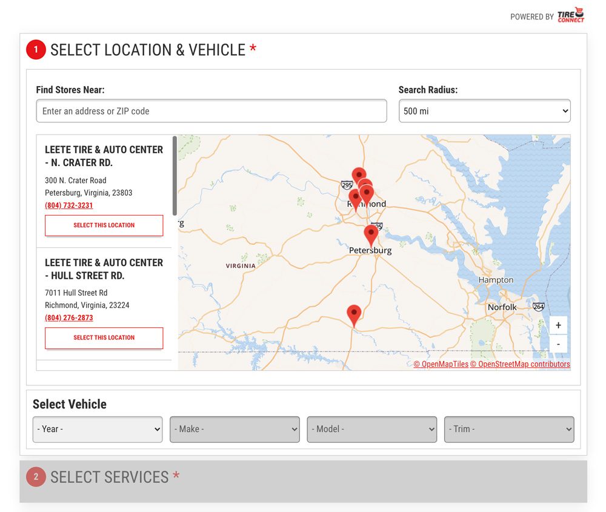Screen dimensions: 606x512
Task: Call (804) 276-2873 phone link
Action: 69,318
